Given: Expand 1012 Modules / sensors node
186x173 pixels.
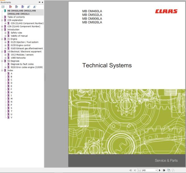Looking at the screenshot, I should pos(5,55).
